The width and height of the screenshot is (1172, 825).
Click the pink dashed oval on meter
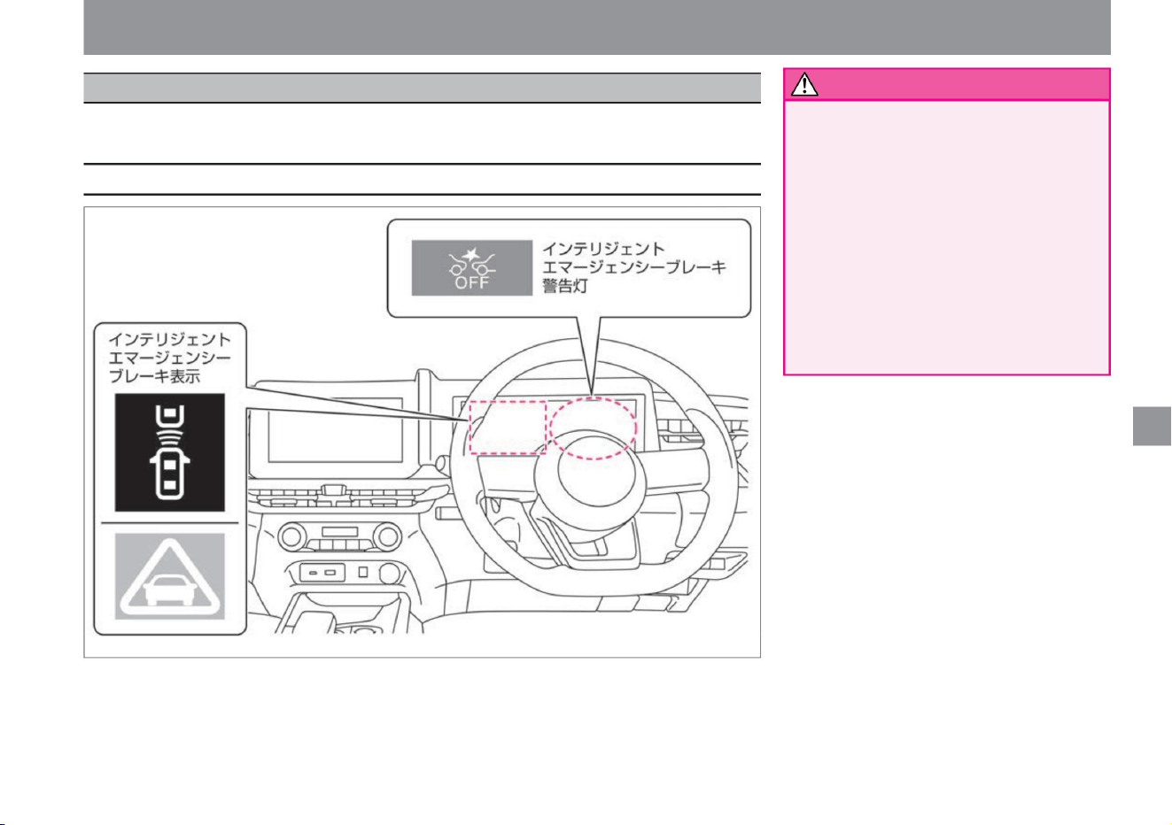click(593, 427)
